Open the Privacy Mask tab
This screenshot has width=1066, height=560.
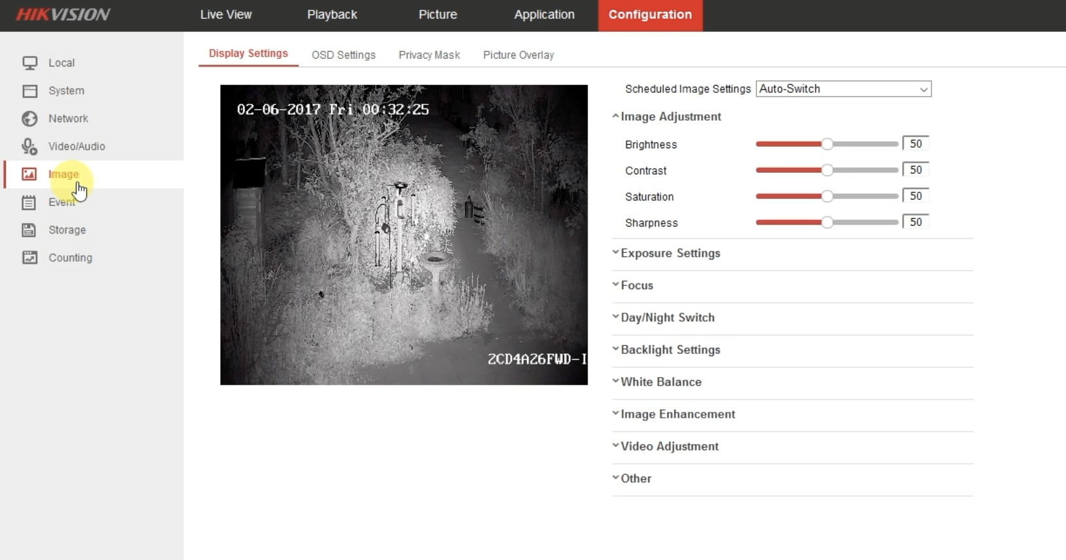coord(429,55)
